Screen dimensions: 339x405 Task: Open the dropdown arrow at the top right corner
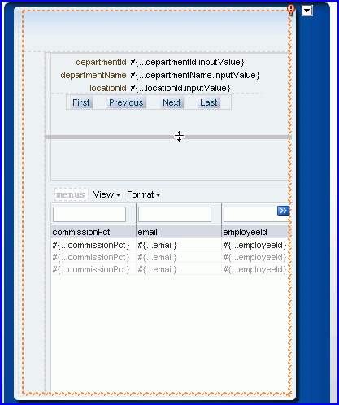[307, 11]
